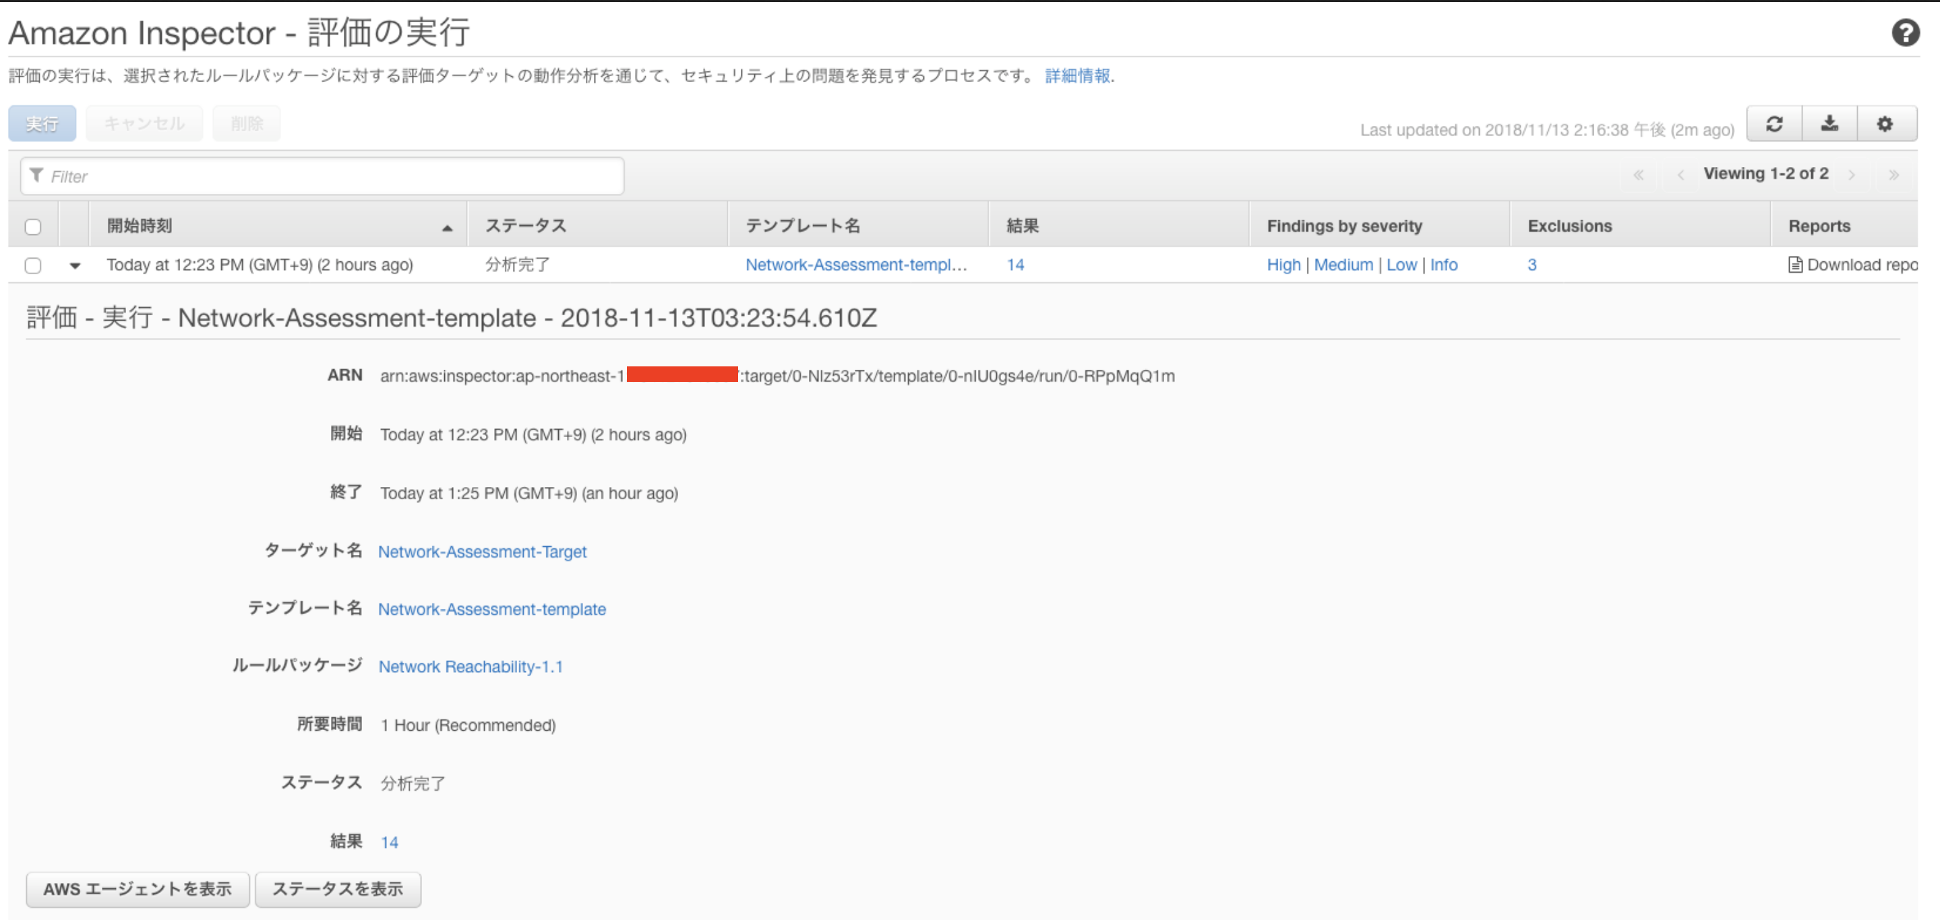Screen dimensions: 1940x920
Task: Go to next page arrow
Action: [1851, 174]
